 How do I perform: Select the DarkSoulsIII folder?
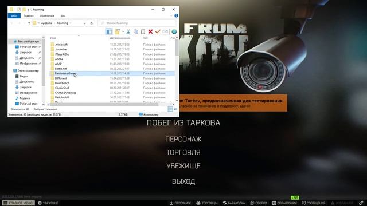[x=62, y=97]
